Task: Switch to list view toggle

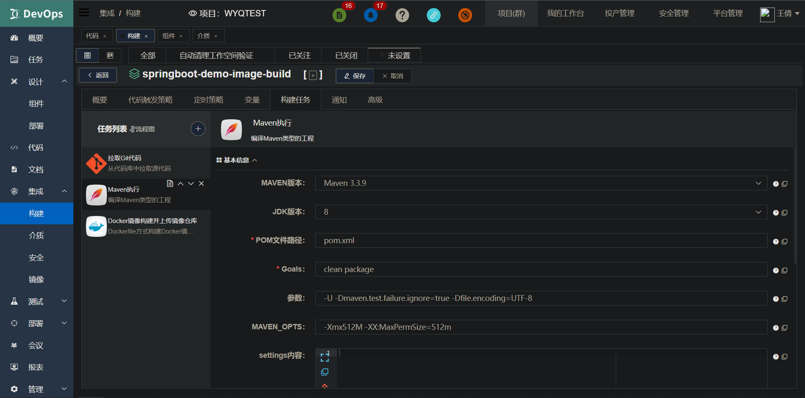Action: click(87, 55)
